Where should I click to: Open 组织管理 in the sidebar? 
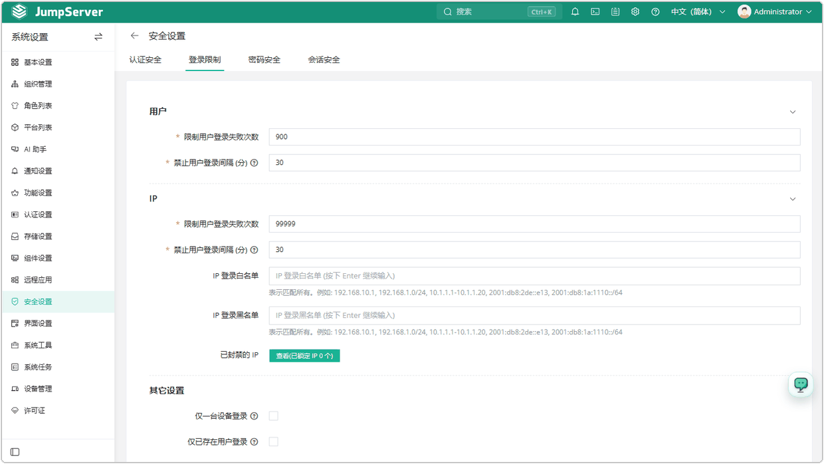(57, 84)
